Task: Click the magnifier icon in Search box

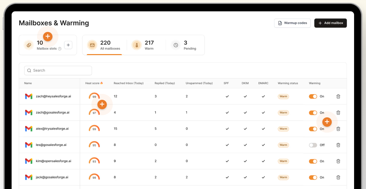Action: [29, 70]
